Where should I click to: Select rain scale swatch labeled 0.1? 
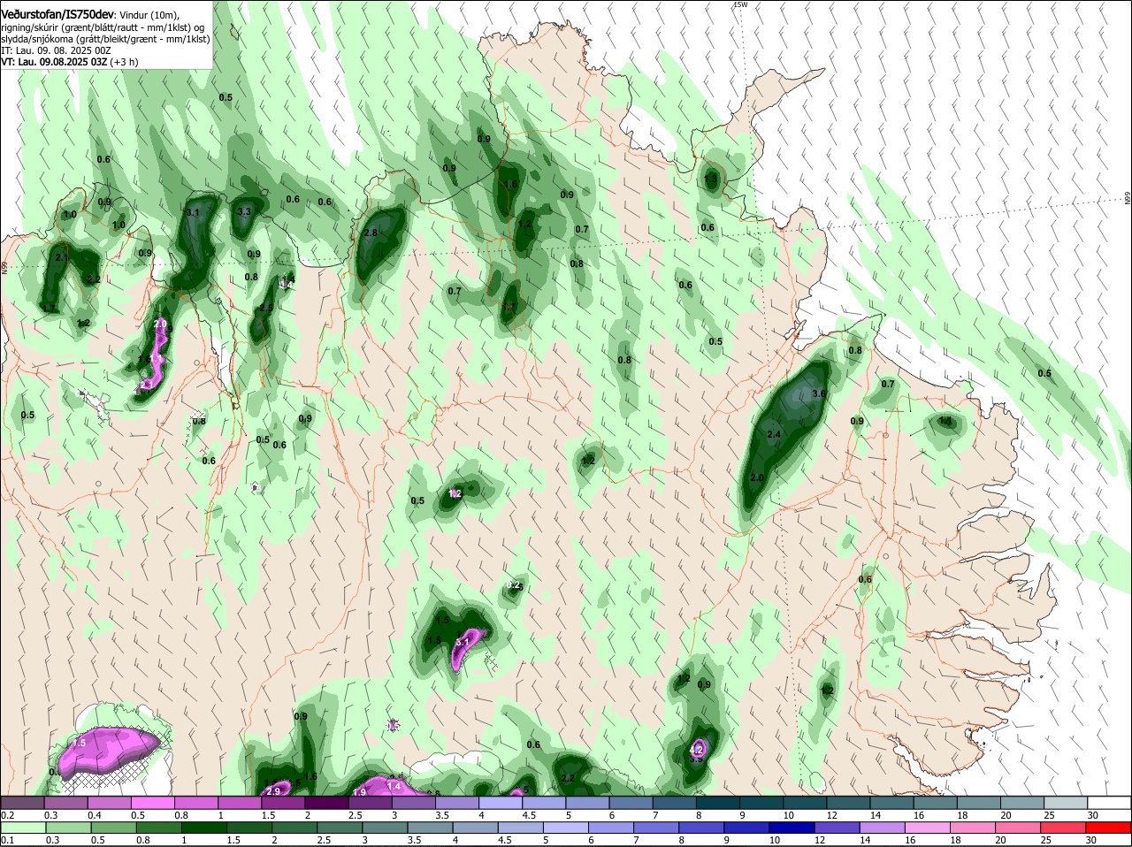(23, 828)
